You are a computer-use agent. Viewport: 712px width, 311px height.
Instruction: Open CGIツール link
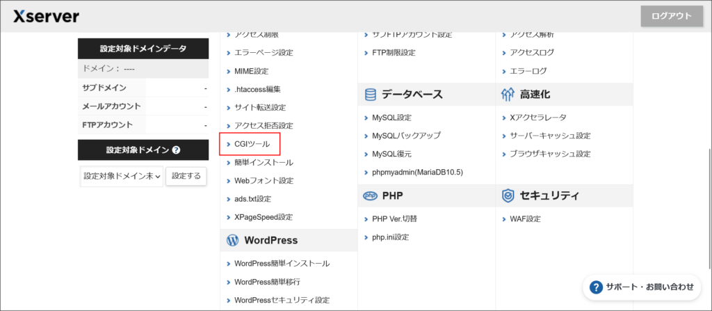pyautogui.click(x=252, y=144)
